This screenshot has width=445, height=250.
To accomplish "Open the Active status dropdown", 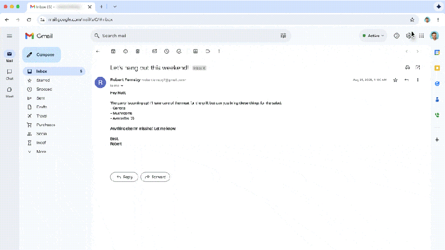I will click(372, 36).
